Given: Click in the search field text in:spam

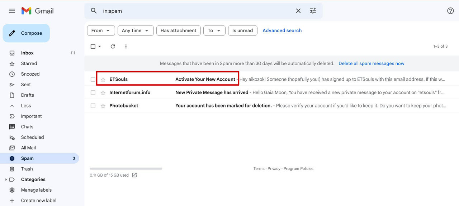Looking at the screenshot, I should pyautogui.click(x=113, y=11).
